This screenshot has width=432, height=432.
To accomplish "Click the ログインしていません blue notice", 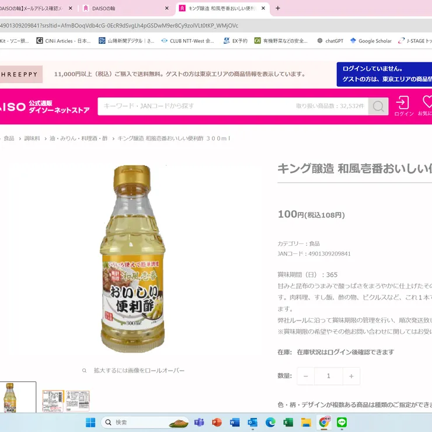I will pos(384,74).
